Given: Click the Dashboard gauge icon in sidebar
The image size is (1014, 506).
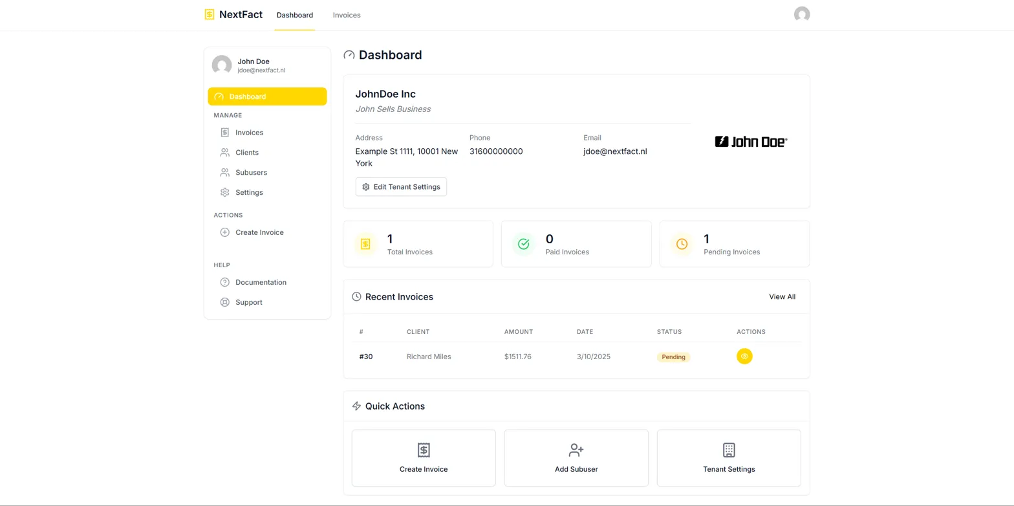Looking at the screenshot, I should (x=219, y=96).
